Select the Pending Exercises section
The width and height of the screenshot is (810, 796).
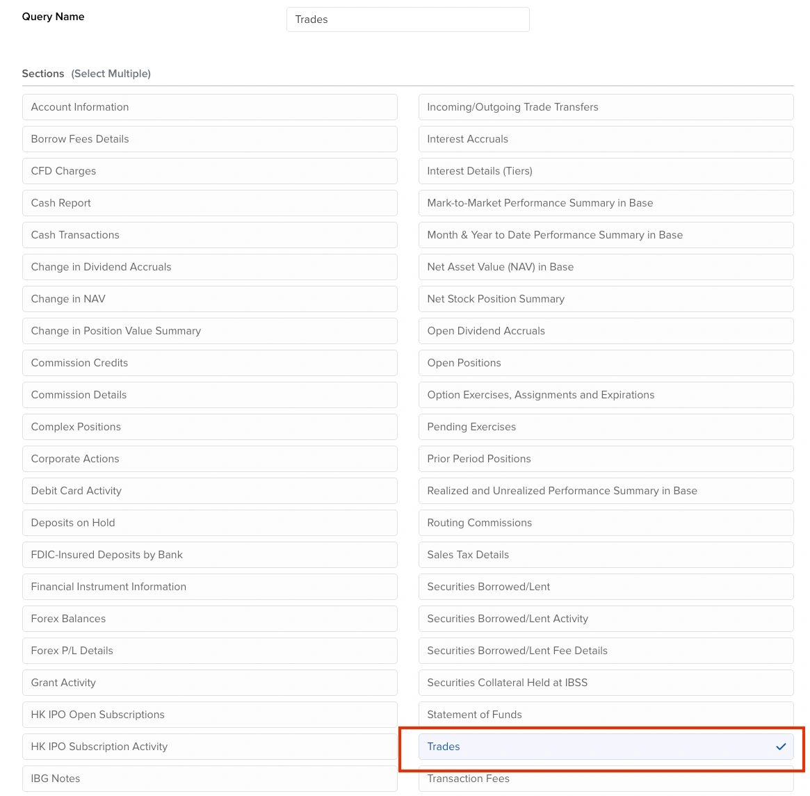click(605, 427)
